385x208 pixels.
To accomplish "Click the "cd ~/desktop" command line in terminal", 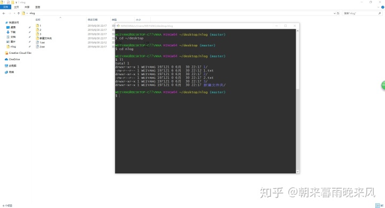I will tap(129, 38).
